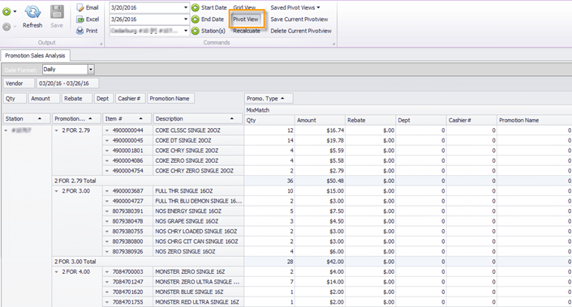Click the Save disk icon
Image resolution: width=572 pixels, height=307 pixels.
pos(57,12)
